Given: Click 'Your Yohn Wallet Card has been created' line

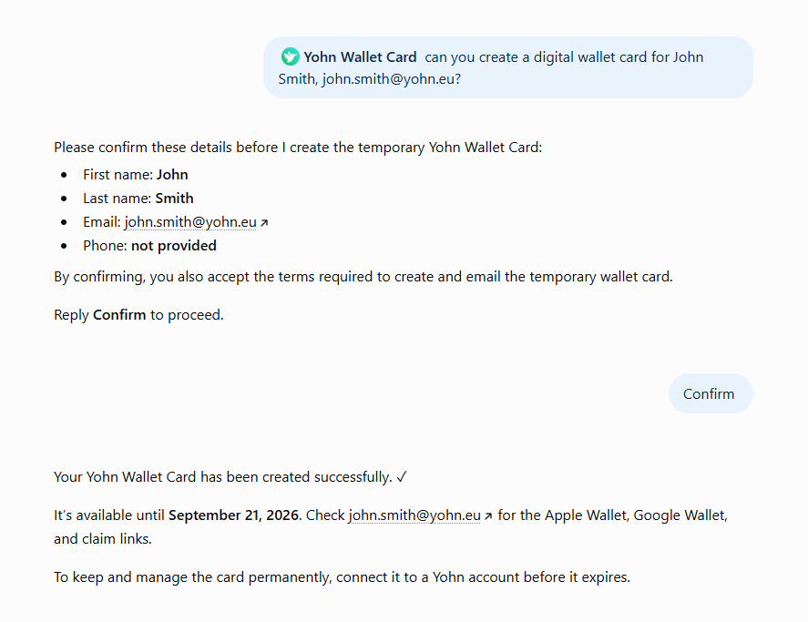Looking at the screenshot, I should [x=230, y=477].
